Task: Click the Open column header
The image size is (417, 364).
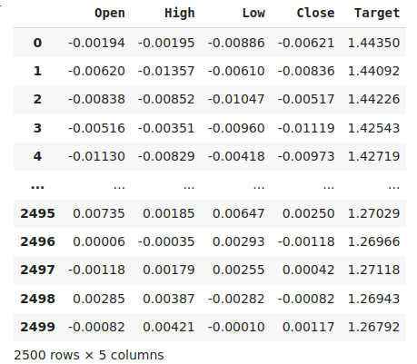Action: coord(110,13)
